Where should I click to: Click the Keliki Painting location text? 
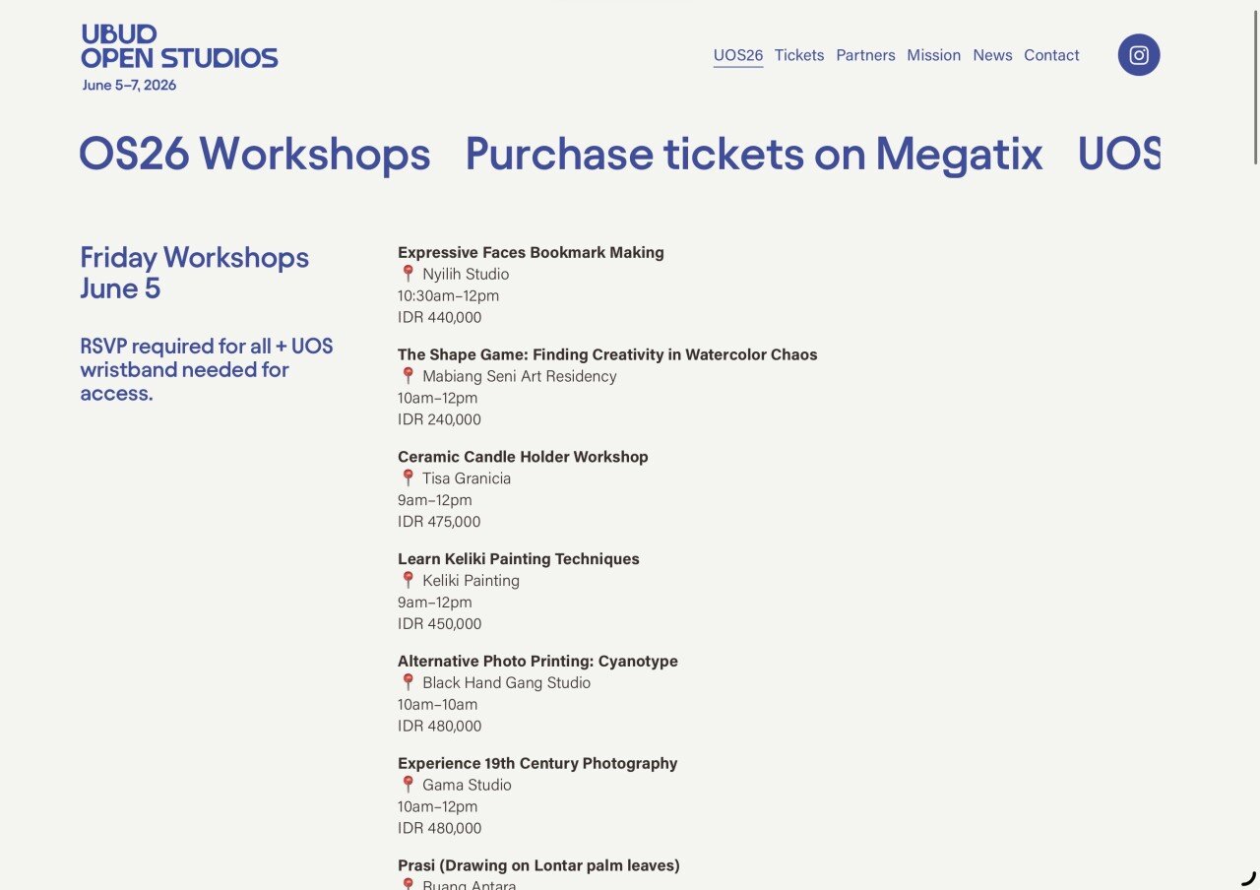tap(471, 581)
